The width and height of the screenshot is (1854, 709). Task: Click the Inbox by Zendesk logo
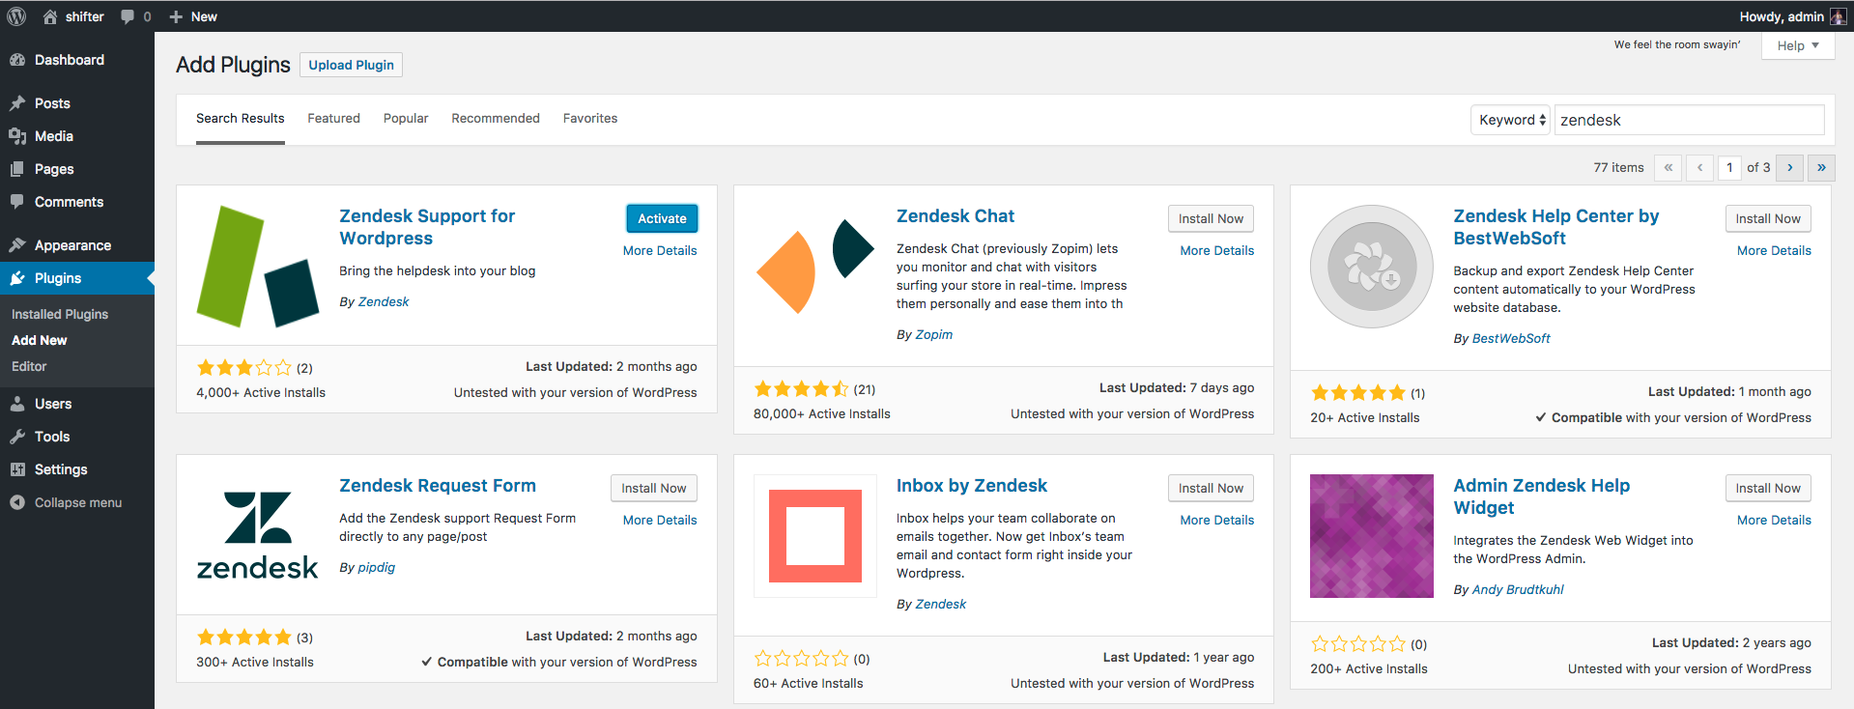coord(815,536)
